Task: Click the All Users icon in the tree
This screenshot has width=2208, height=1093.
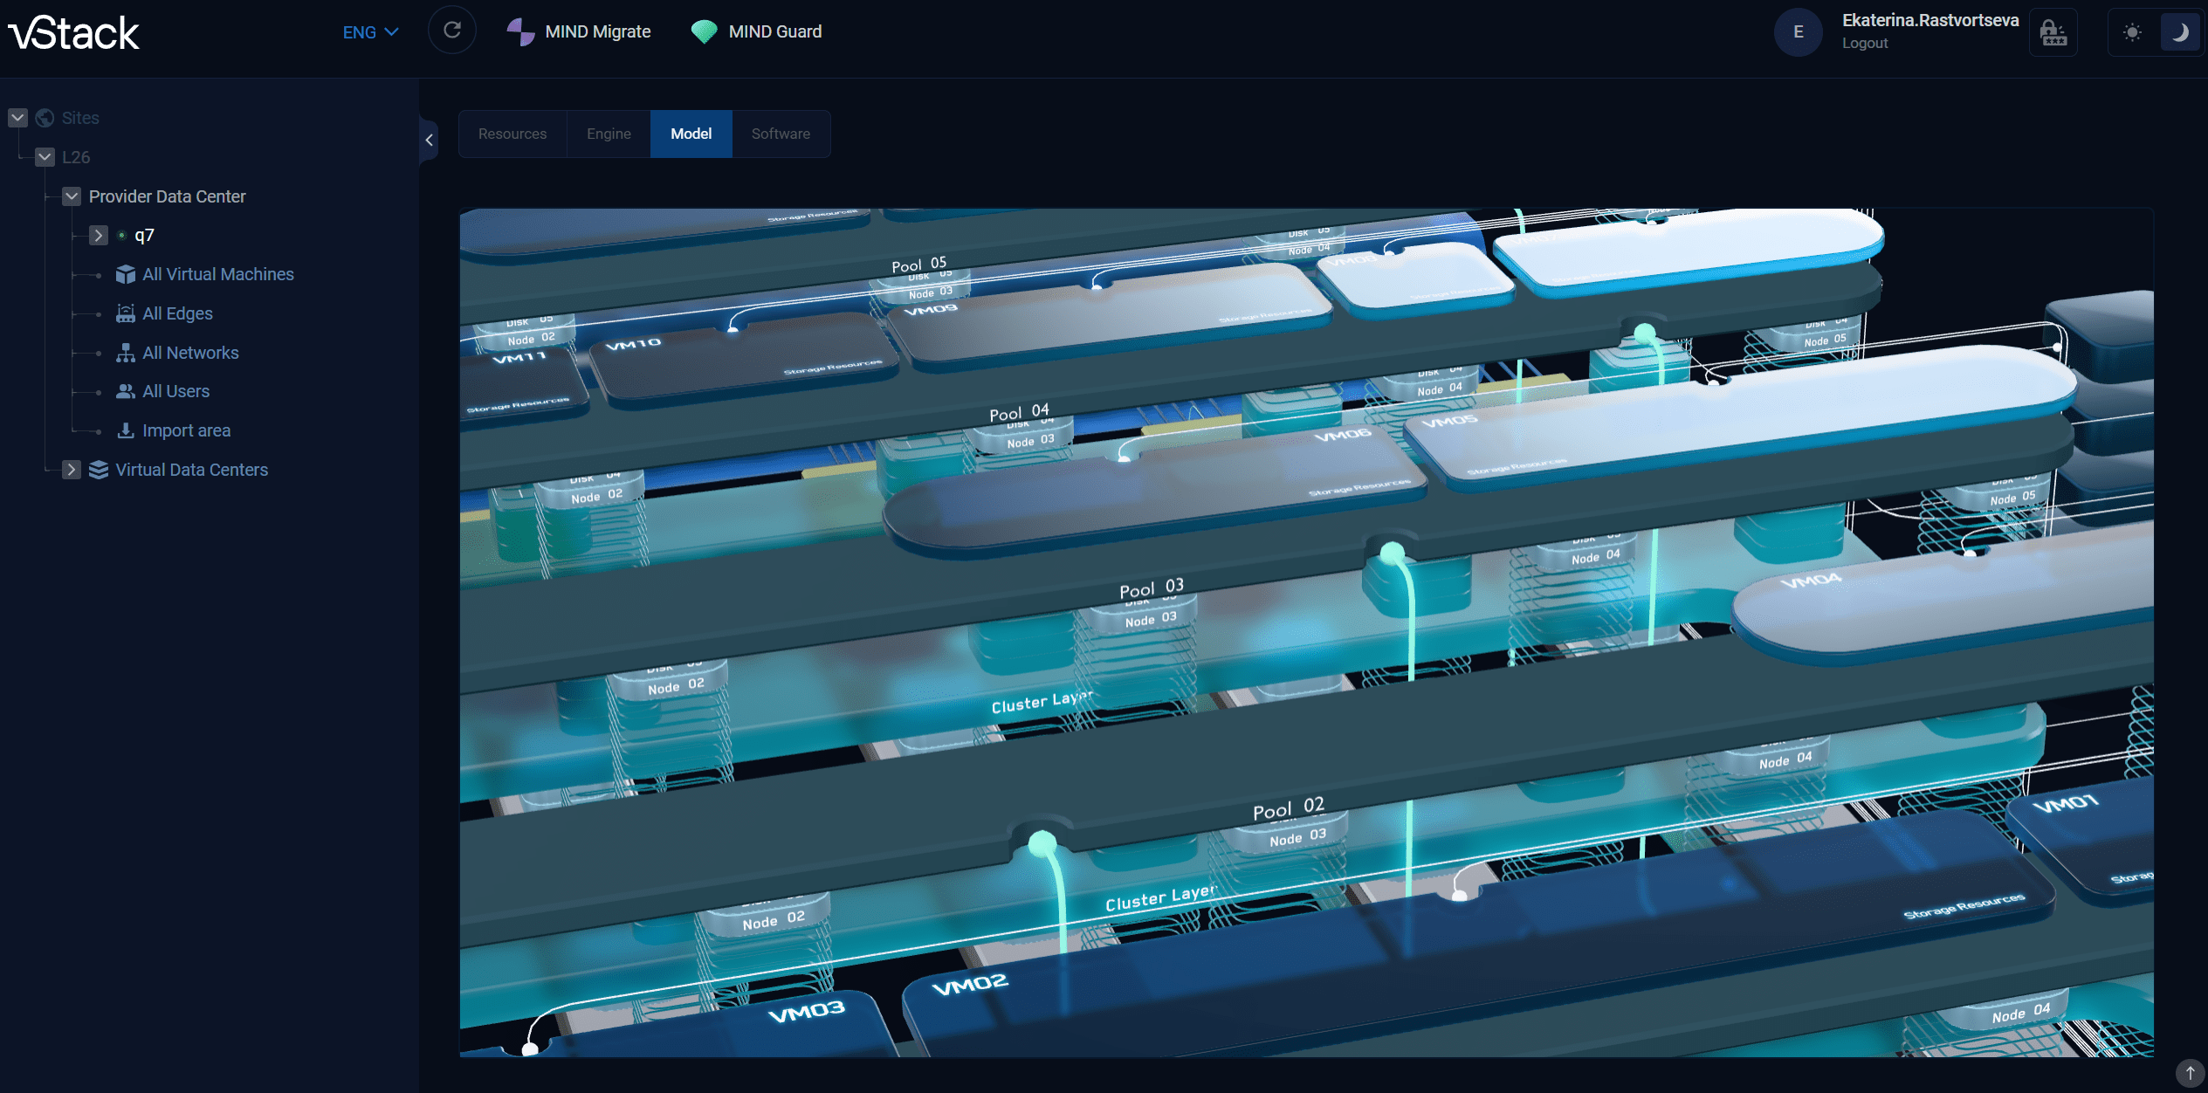Action: tap(126, 391)
